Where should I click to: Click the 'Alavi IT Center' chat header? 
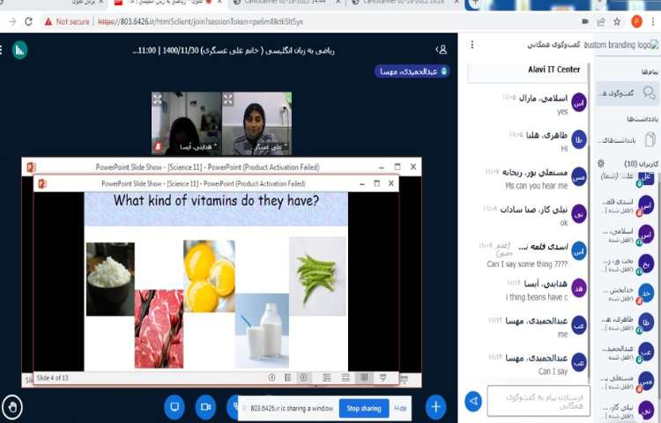(554, 70)
